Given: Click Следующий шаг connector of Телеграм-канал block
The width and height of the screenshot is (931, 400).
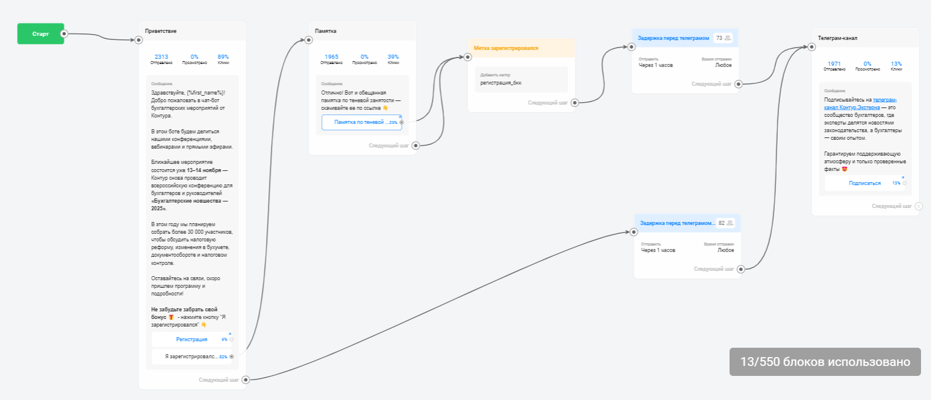Looking at the screenshot, I should [x=919, y=206].
